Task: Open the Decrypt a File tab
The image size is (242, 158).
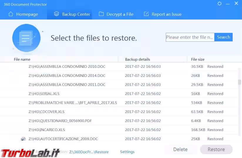Action: (x=116, y=14)
